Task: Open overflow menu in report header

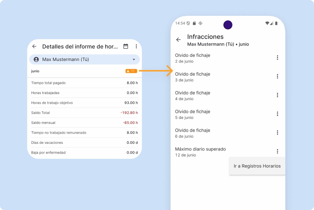Action: tap(136, 46)
